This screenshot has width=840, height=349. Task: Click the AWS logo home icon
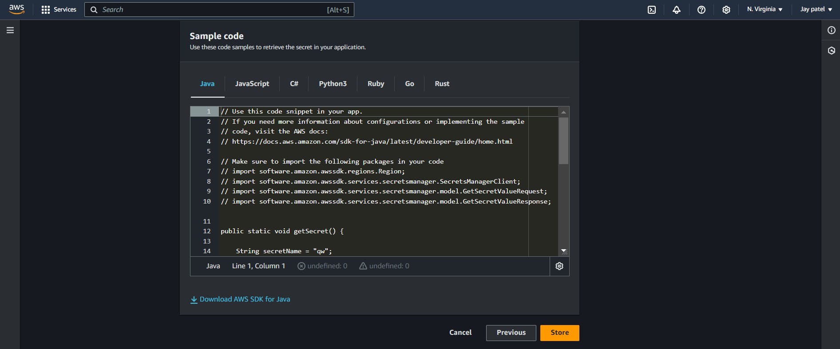pyautogui.click(x=16, y=9)
